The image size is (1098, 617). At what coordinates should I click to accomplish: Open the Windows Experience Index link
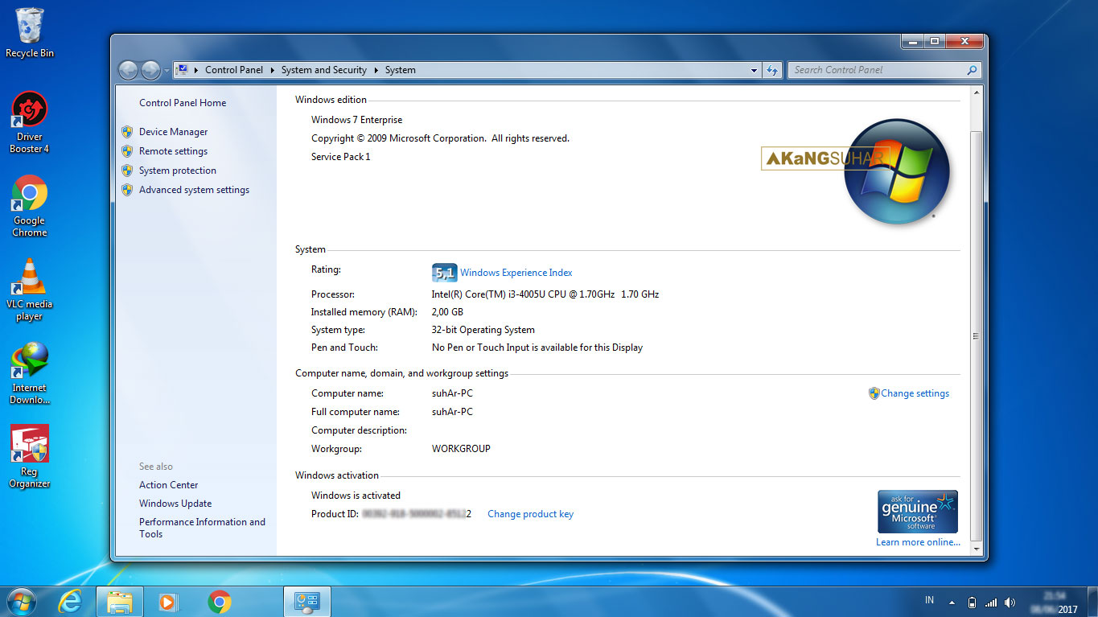click(516, 273)
